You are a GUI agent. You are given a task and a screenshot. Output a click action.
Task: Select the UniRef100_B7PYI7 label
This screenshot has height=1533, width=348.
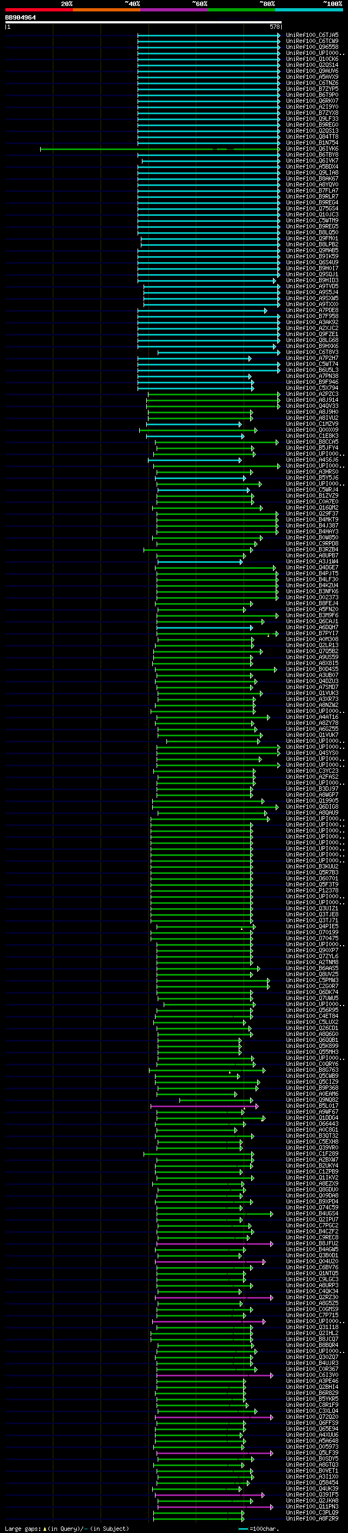312,633
